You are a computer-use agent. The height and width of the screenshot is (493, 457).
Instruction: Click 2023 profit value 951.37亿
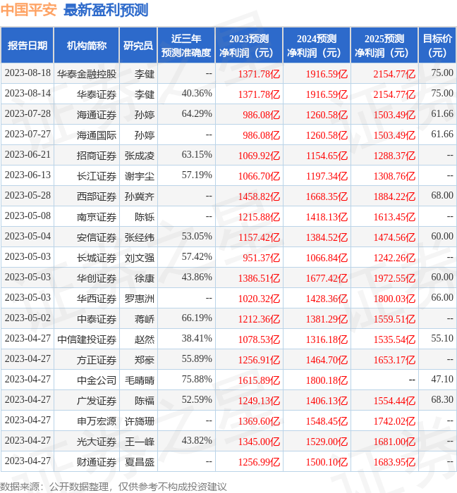(261, 258)
